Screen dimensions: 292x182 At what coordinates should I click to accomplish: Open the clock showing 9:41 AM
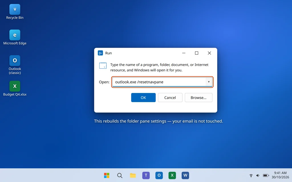point(280,173)
